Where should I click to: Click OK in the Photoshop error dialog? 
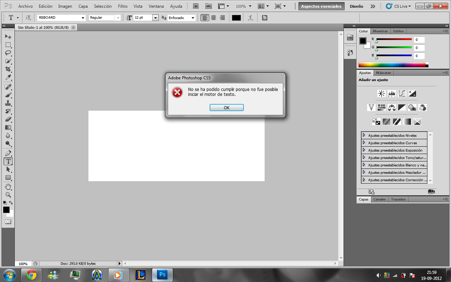coord(227,108)
